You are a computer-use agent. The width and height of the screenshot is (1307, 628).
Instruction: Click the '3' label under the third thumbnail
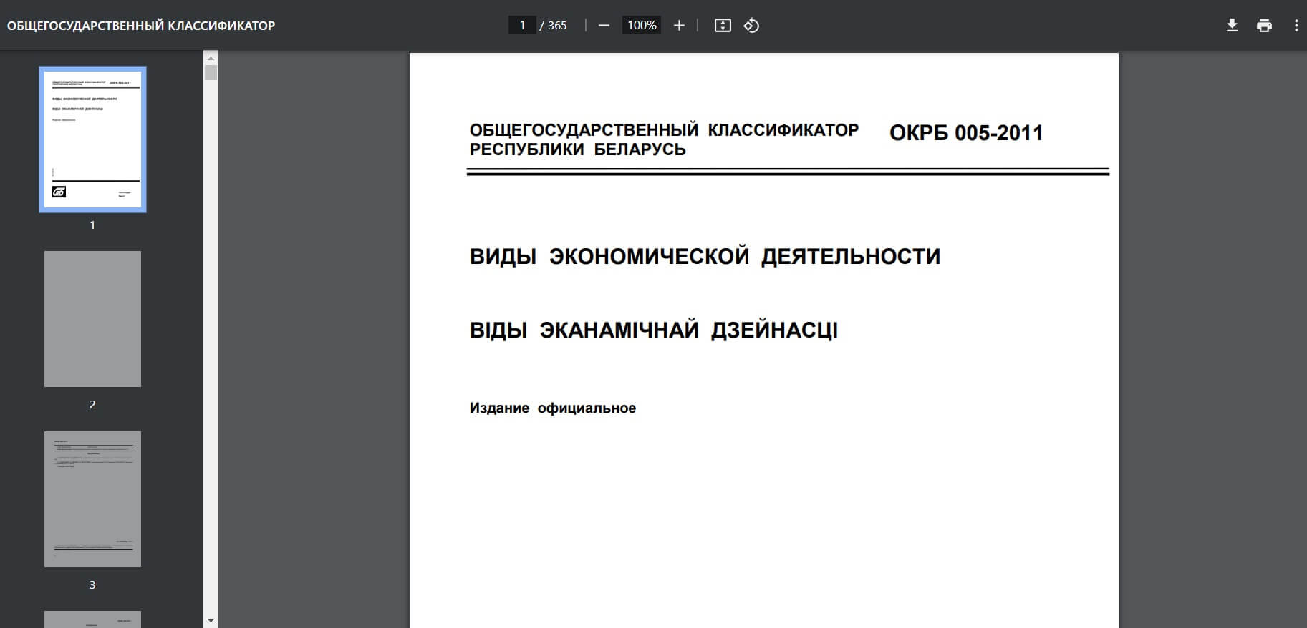[x=92, y=584]
